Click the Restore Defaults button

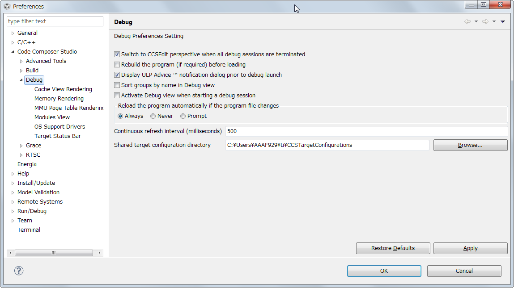pos(393,248)
